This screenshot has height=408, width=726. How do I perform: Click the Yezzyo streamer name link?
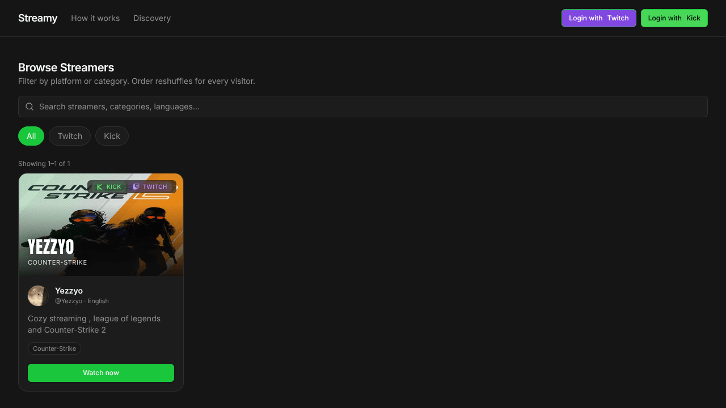69,291
